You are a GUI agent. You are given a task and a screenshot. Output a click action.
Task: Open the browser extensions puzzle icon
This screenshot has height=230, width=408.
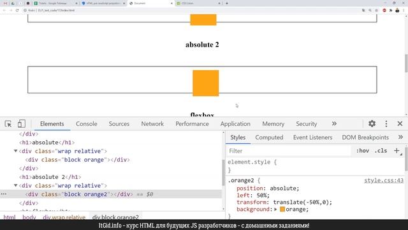pyautogui.click(x=391, y=10)
